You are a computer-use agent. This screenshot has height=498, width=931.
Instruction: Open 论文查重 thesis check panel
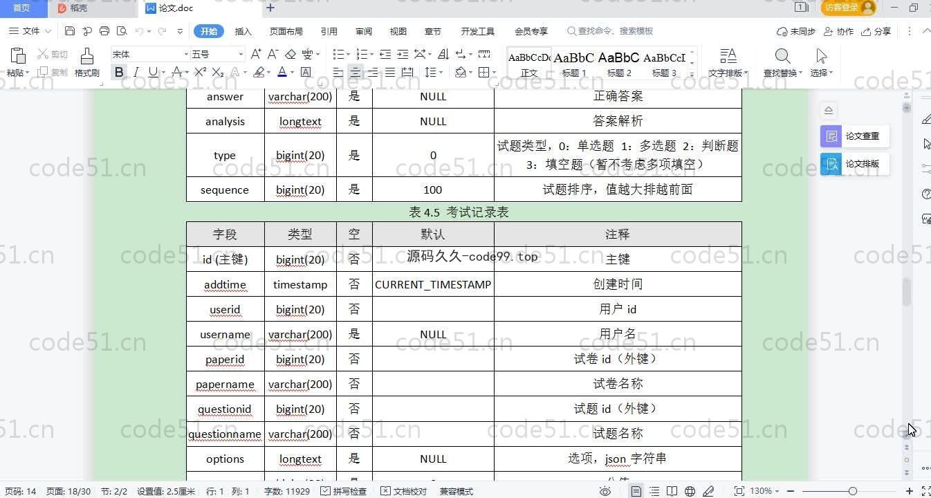pyautogui.click(x=854, y=136)
